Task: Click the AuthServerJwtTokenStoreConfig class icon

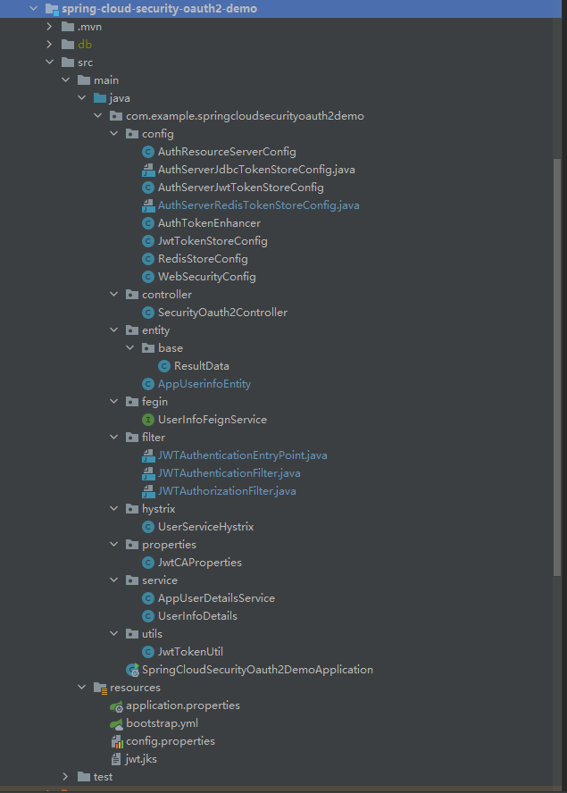Action: click(147, 188)
